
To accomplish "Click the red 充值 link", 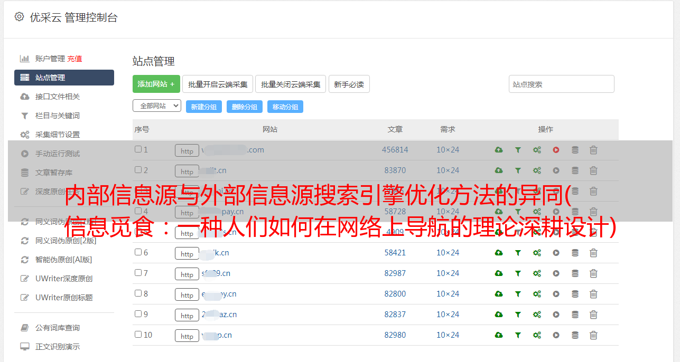I will (x=74, y=59).
